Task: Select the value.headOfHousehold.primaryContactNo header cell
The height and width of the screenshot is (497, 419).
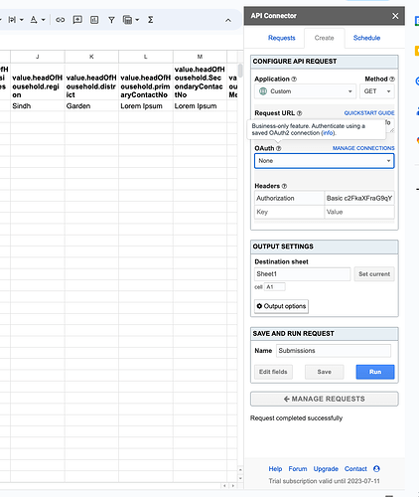Action: (x=146, y=82)
